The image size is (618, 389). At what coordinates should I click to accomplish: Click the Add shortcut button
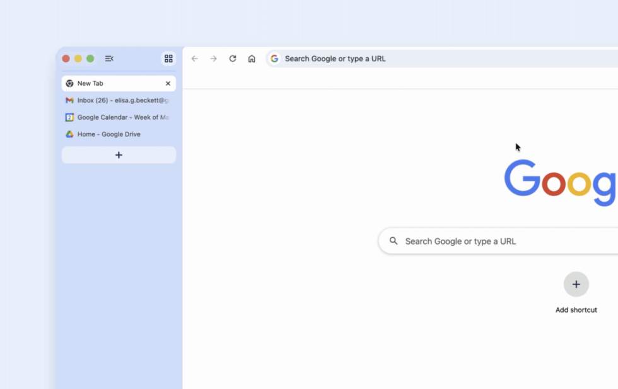[576, 284]
